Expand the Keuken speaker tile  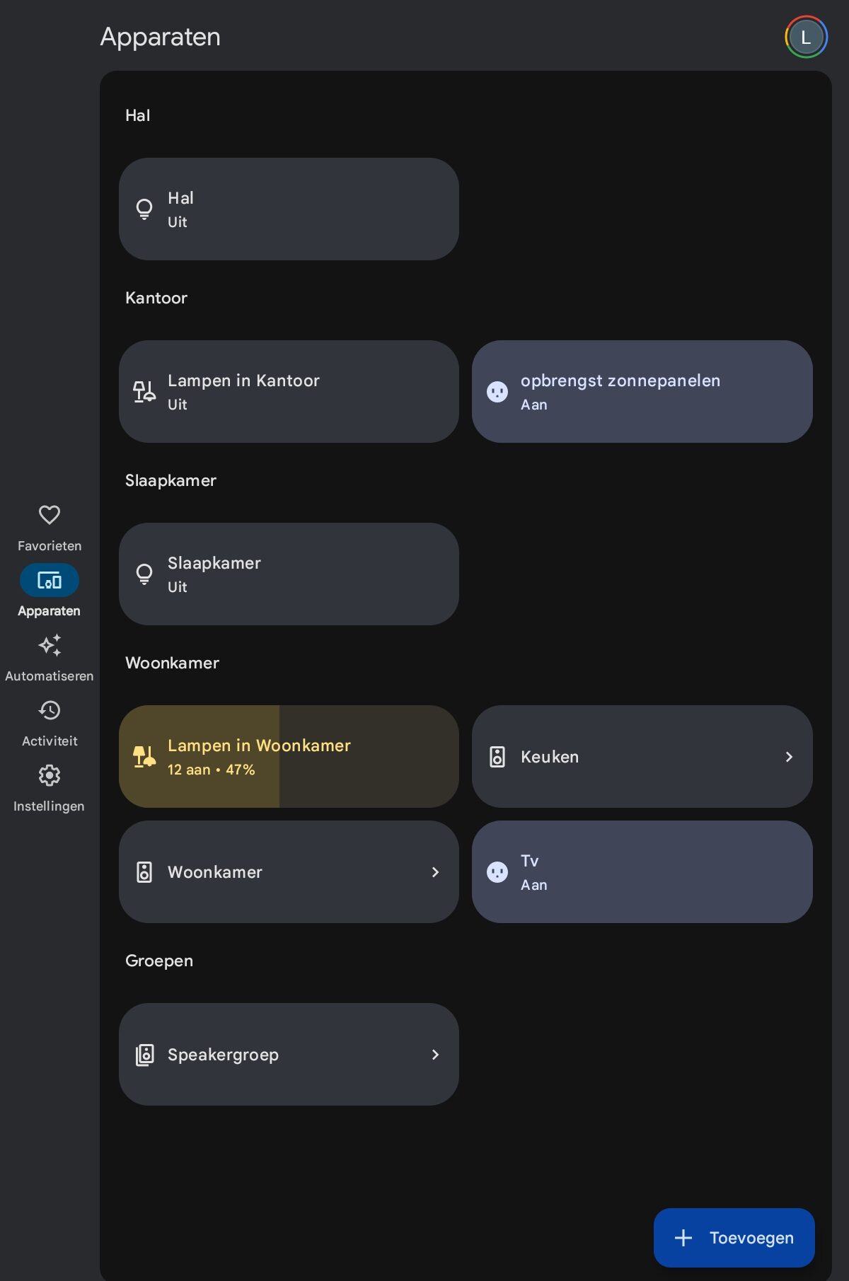point(788,756)
